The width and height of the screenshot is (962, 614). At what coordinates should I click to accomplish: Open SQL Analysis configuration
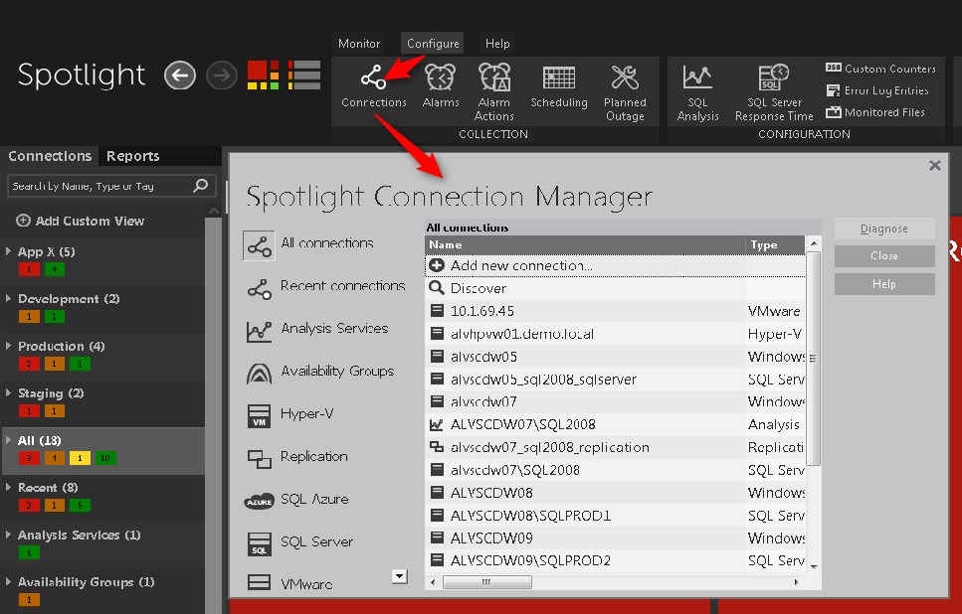pyautogui.click(x=697, y=78)
